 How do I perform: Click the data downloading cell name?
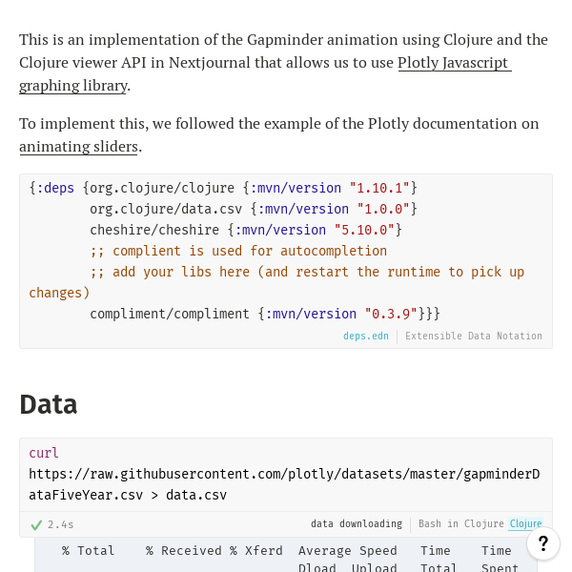pyautogui.click(x=357, y=523)
